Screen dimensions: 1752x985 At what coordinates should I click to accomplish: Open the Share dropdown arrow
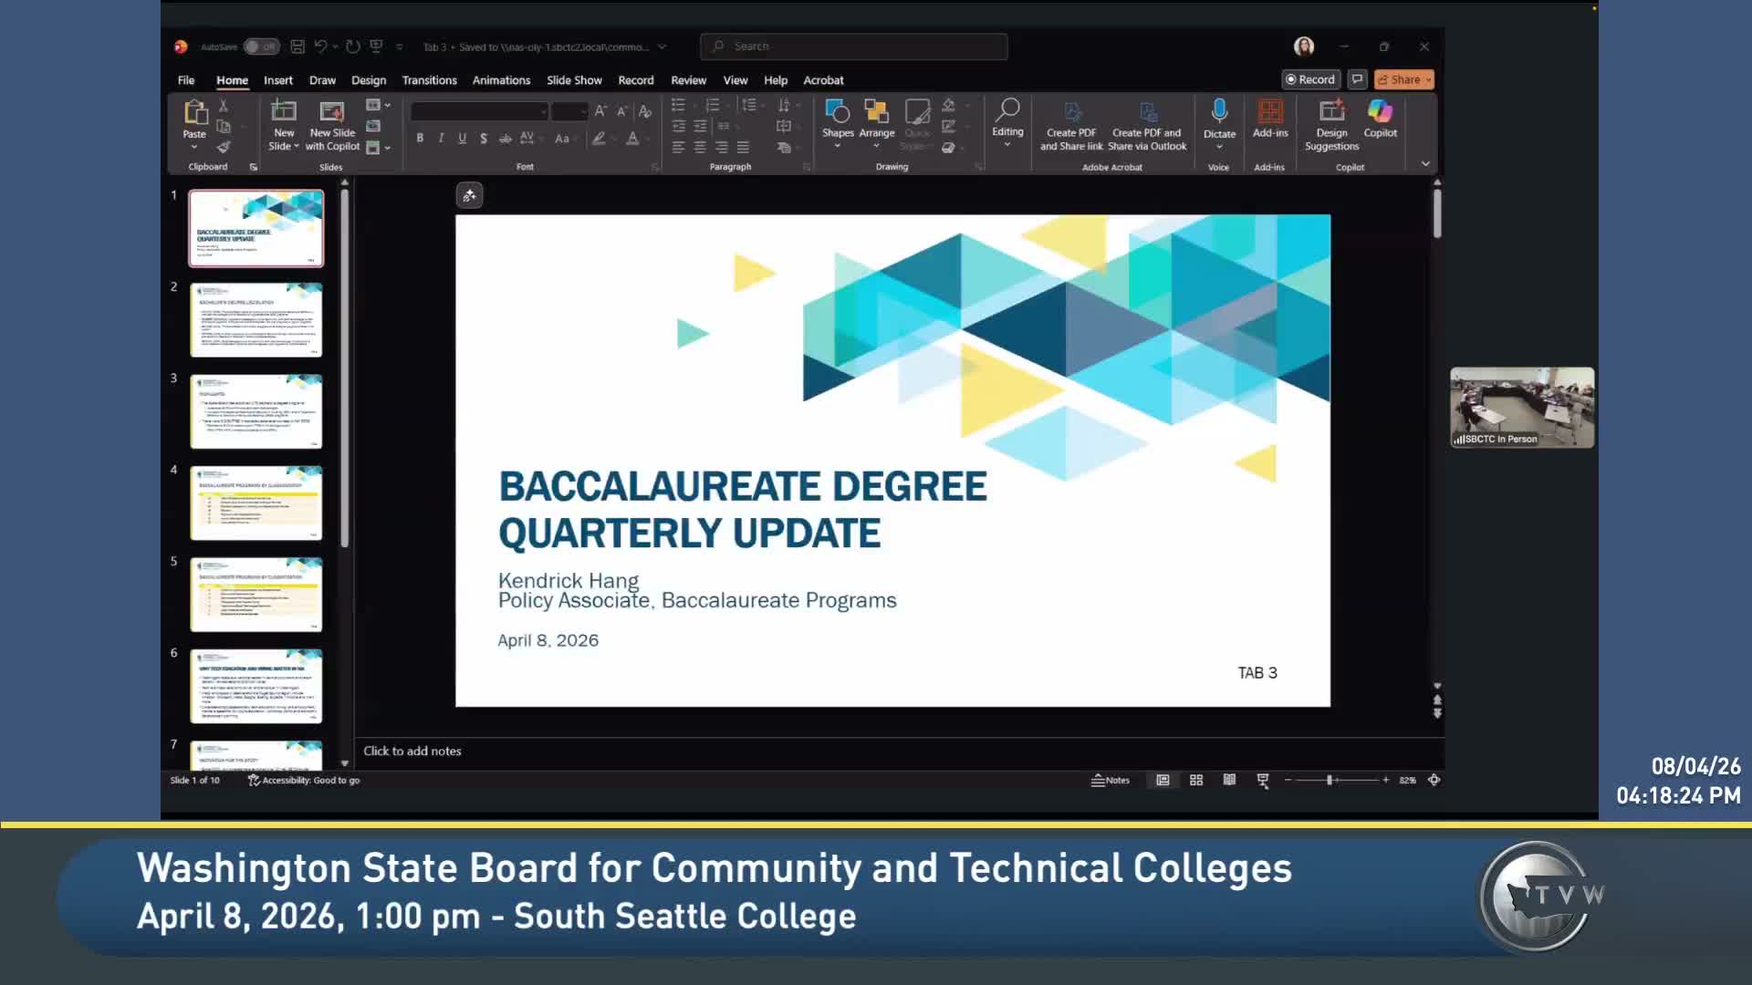(1429, 80)
